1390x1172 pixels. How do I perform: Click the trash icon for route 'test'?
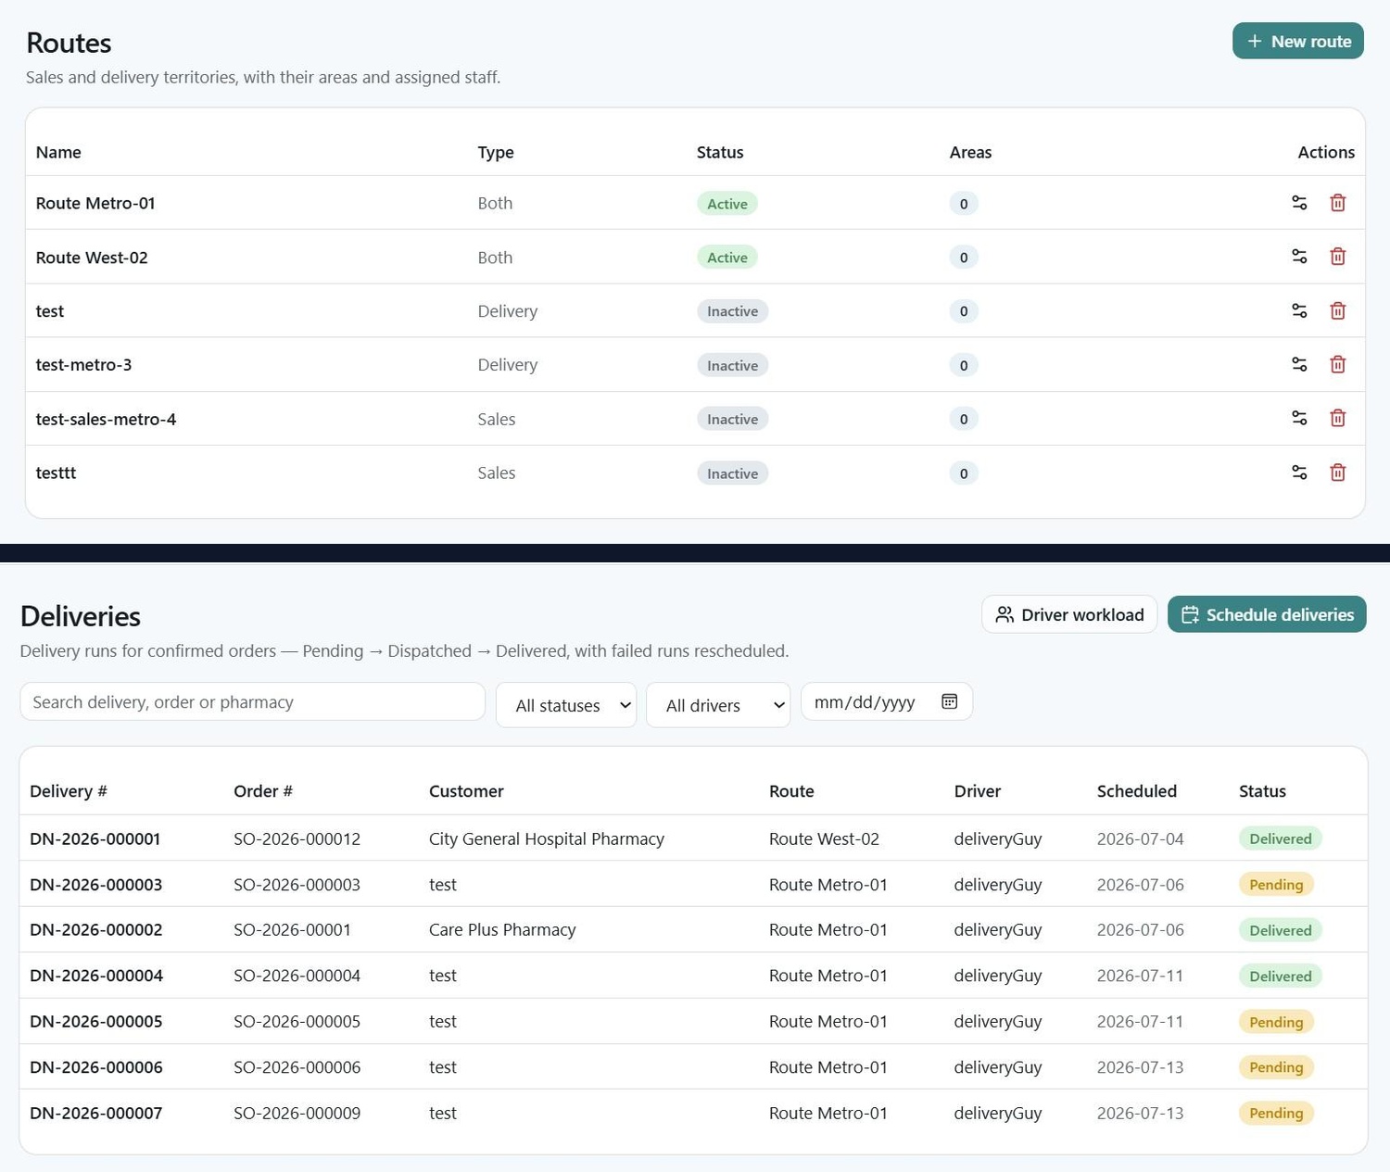click(1337, 311)
